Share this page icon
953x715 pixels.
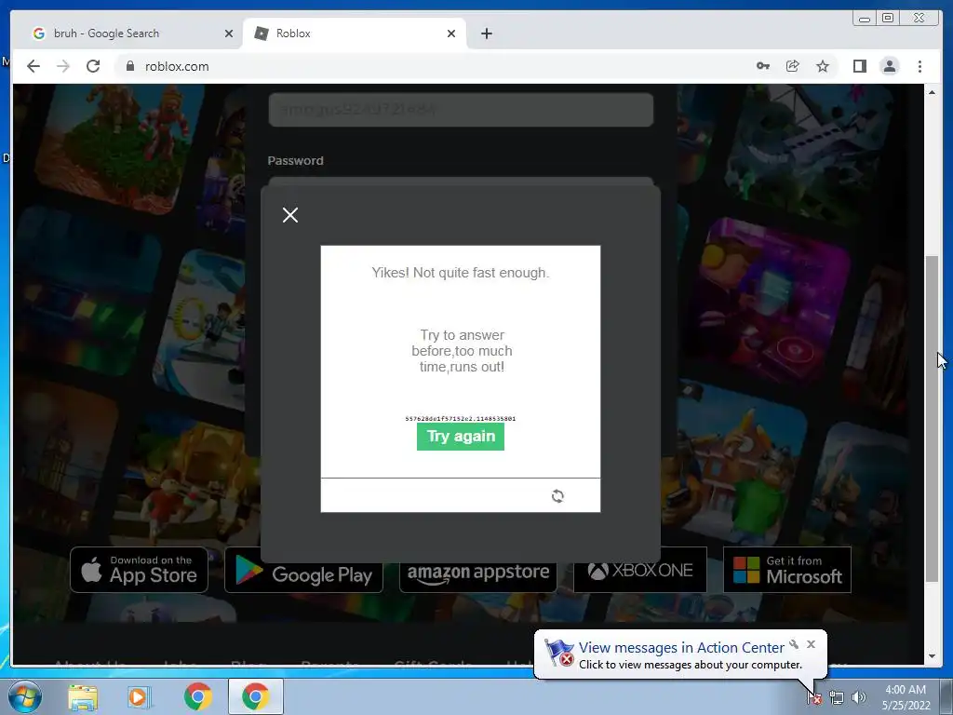tap(793, 66)
